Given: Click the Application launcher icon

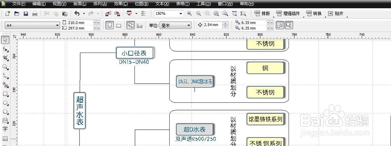Looking at the screenshot, I should tap(129, 13).
